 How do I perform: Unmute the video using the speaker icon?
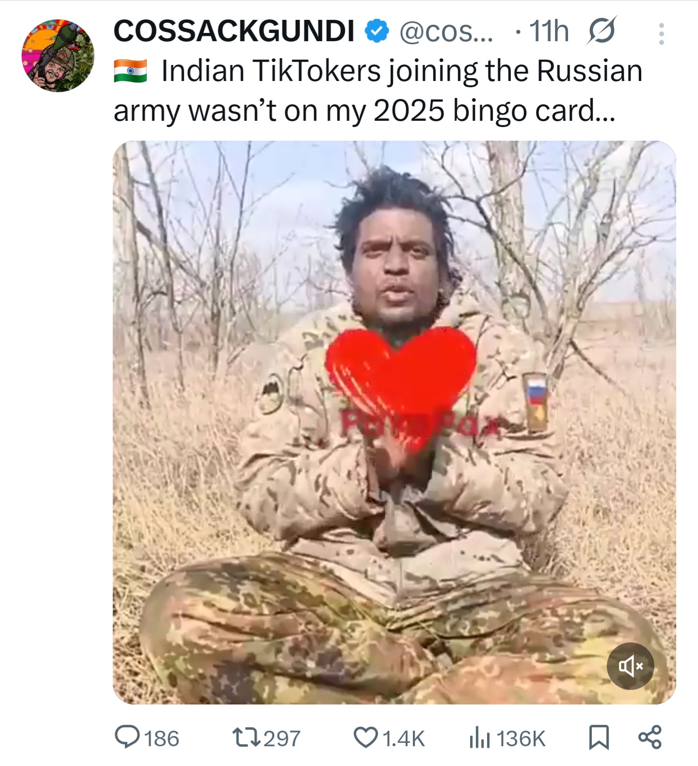pyautogui.click(x=630, y=666)
